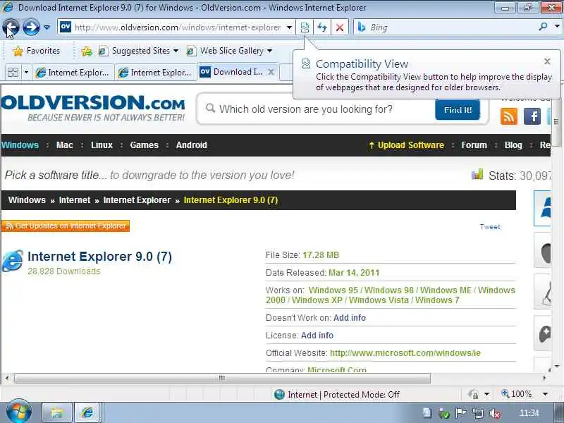
Task: Click Add info next to Doesn't Work on
Action: 349,318
